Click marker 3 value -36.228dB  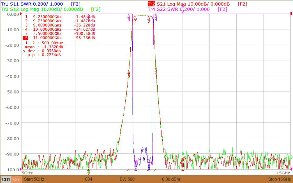tap(84, 25)
